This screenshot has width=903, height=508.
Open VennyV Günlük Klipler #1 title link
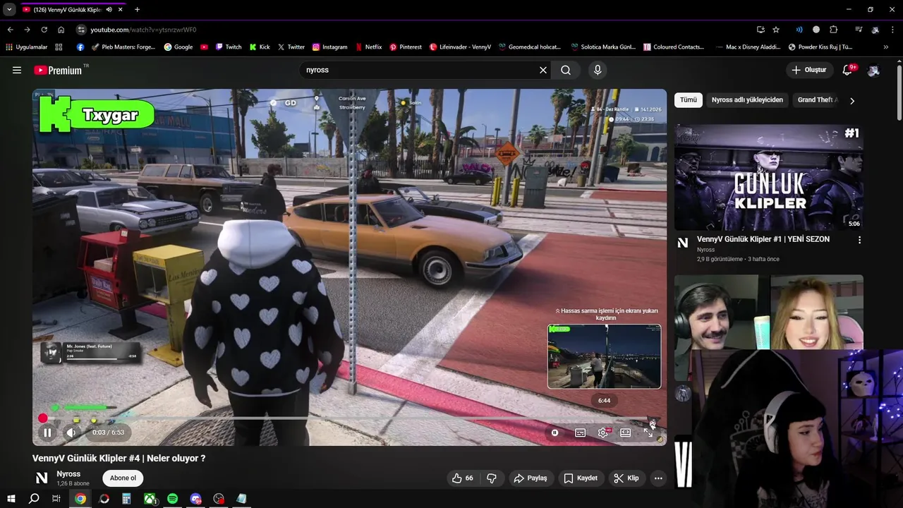[x=763, y=239]
